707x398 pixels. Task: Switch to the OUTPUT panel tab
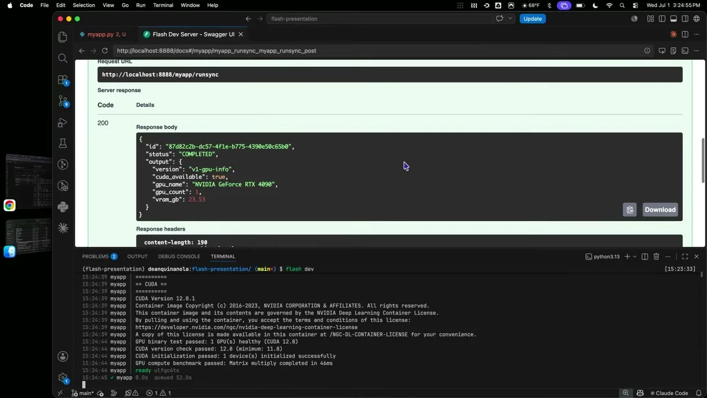pyautogui.click(x=137, y=256)
